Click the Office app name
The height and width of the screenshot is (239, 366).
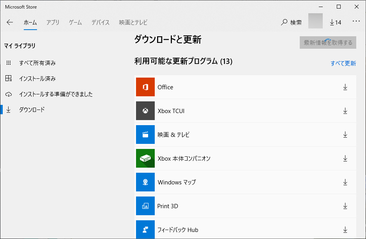click(x=165, y=87)
